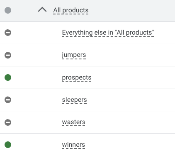
Task: Select the blank area of the winners row
Action: tap(130, 144)
